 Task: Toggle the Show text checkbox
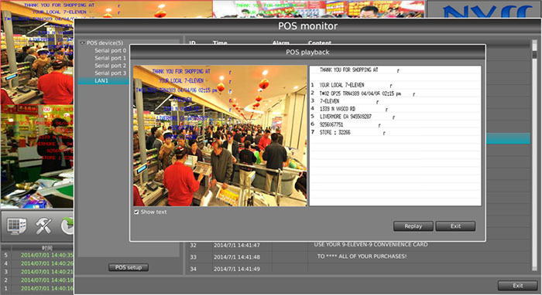click(136, 212)
